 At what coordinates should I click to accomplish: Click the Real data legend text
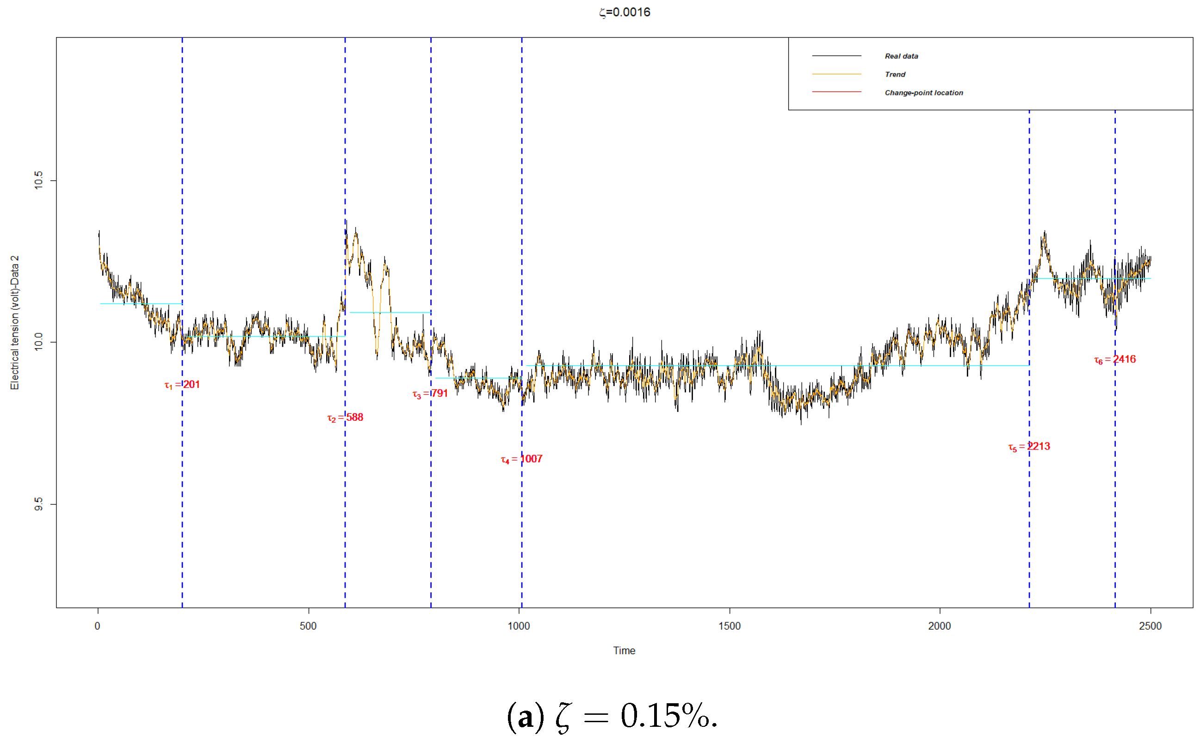[x=902, y=56]
